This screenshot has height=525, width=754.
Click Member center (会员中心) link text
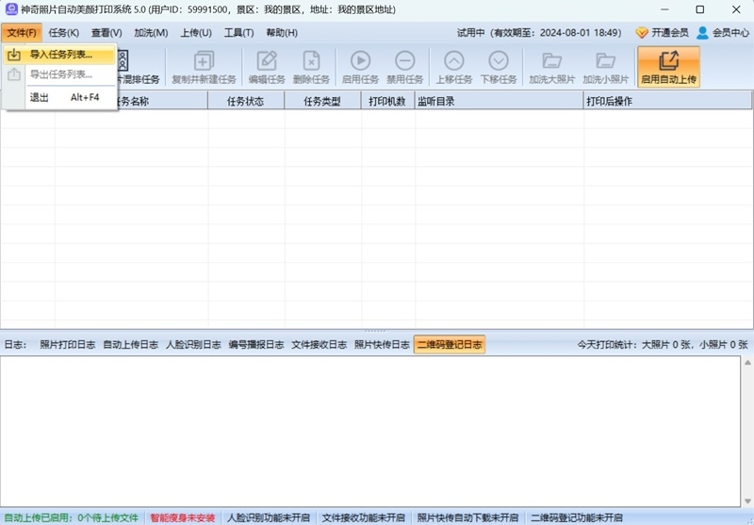point(730,33)
